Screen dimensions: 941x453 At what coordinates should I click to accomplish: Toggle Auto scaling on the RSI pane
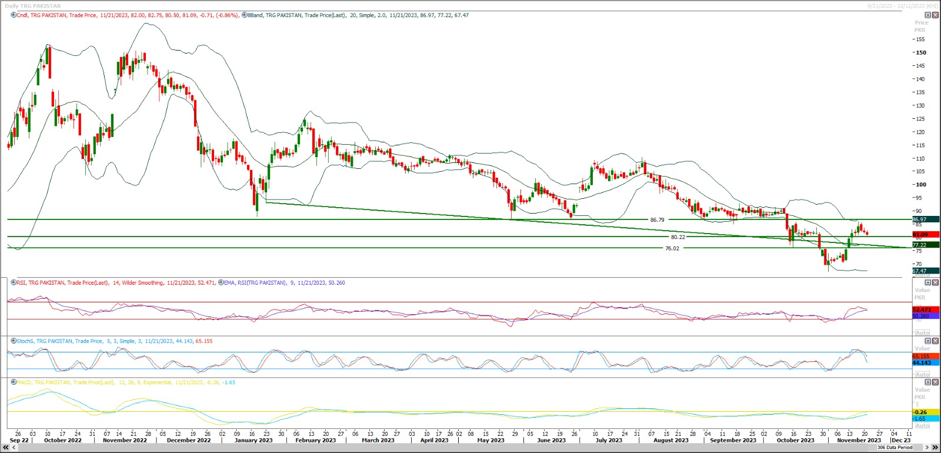[922, 333]
